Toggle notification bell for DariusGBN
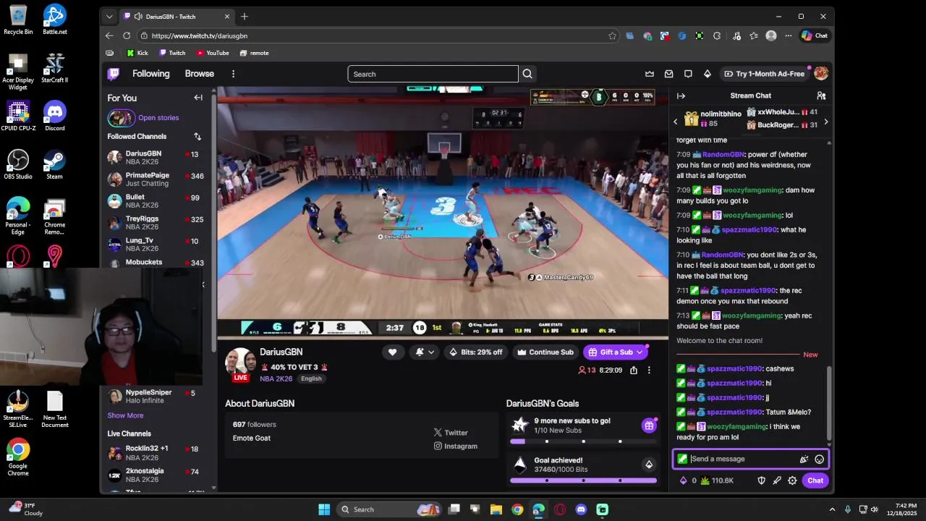The height and width of the screenshot is (521, 926). click(425, 352)
